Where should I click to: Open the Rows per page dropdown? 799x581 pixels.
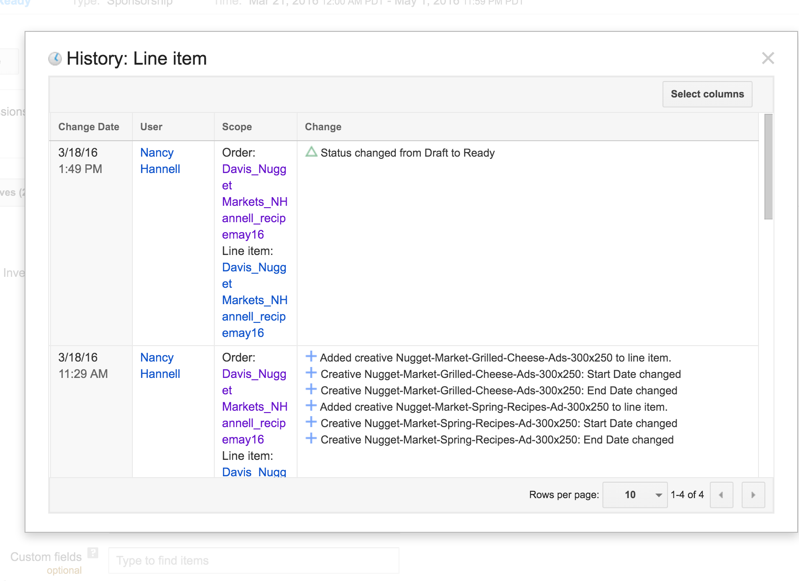click(x=635, y=495)
